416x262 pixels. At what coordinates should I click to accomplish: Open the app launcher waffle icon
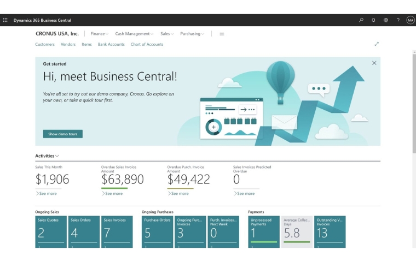[5, 20]
